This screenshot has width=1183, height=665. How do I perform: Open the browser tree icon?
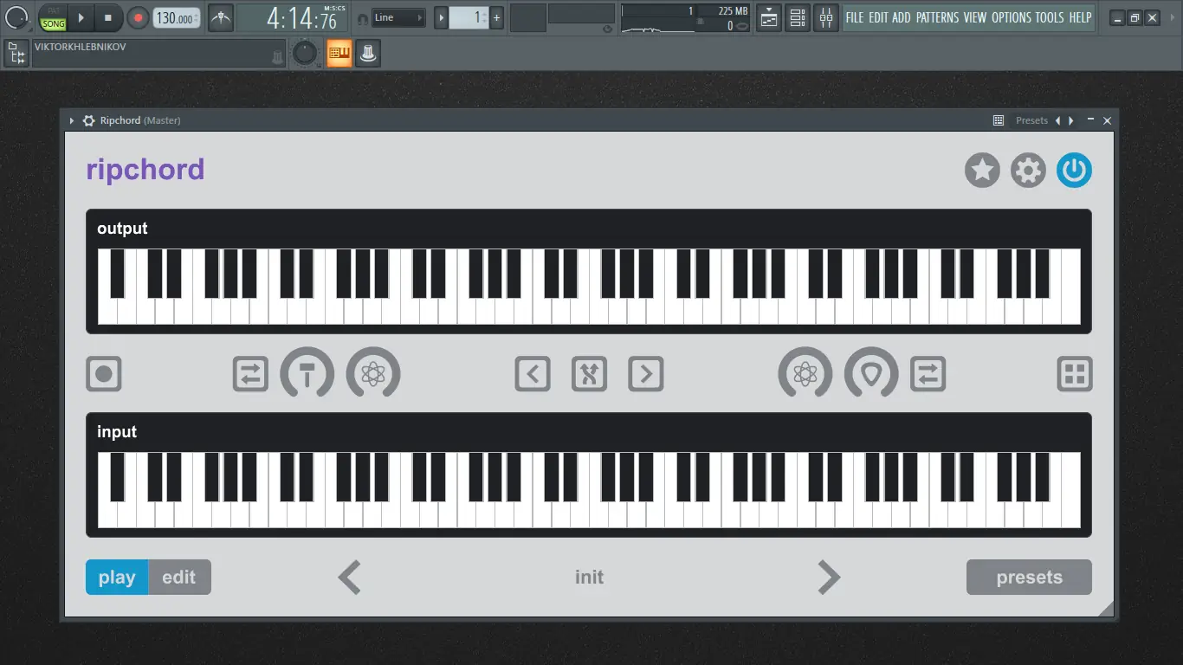click(16, 54)
